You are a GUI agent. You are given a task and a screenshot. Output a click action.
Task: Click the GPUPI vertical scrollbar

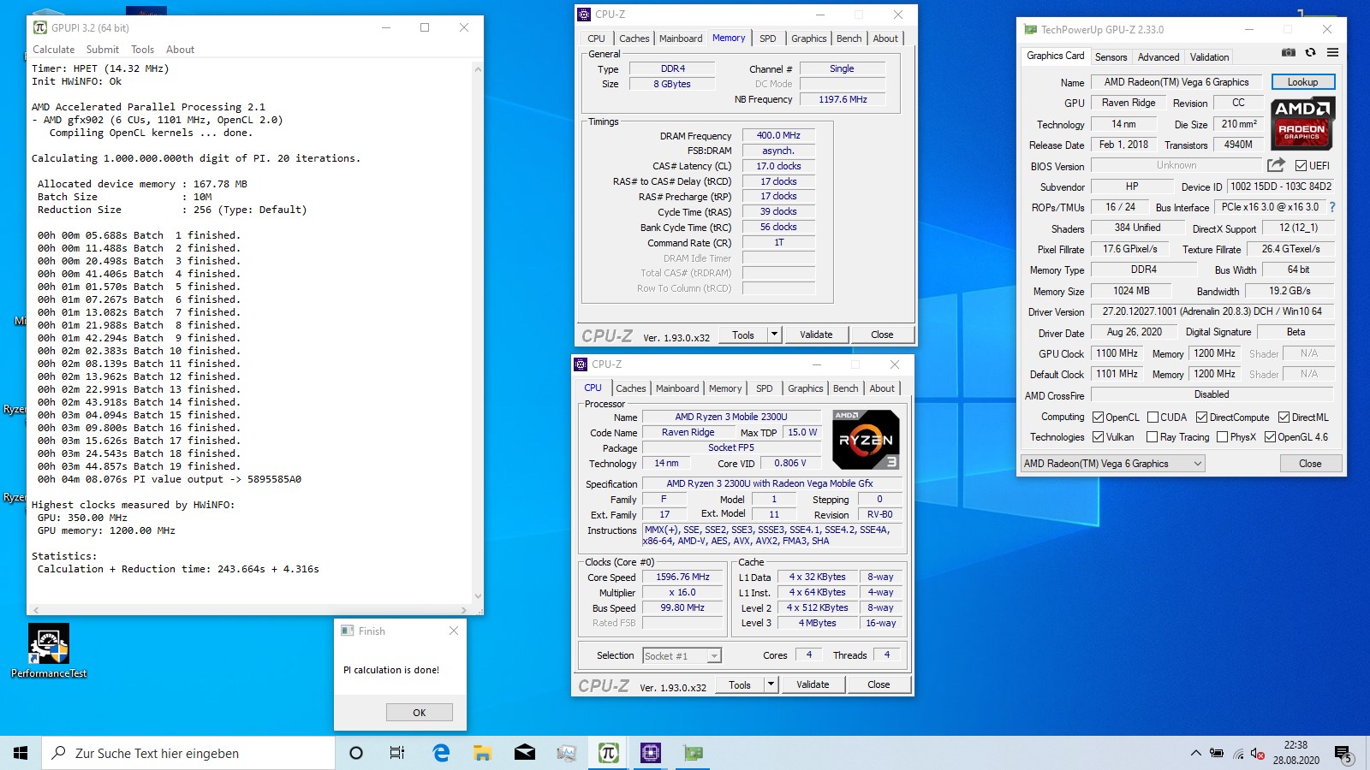point(478,332)
